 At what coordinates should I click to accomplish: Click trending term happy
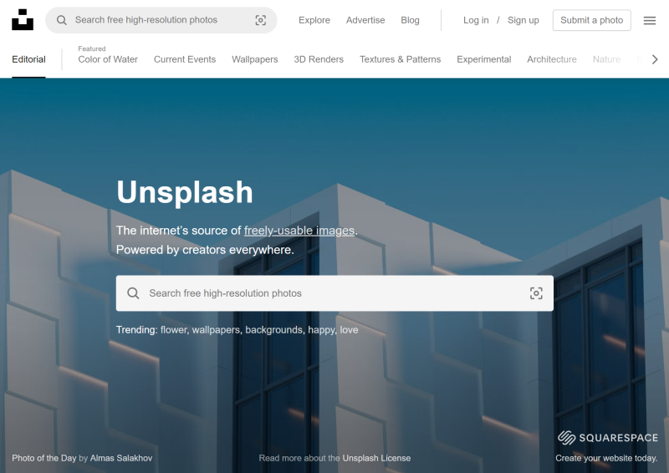(x=322, y=330)
